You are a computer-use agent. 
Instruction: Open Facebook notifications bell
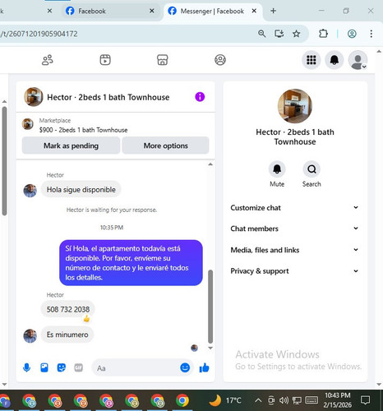[x=335, y=60]
